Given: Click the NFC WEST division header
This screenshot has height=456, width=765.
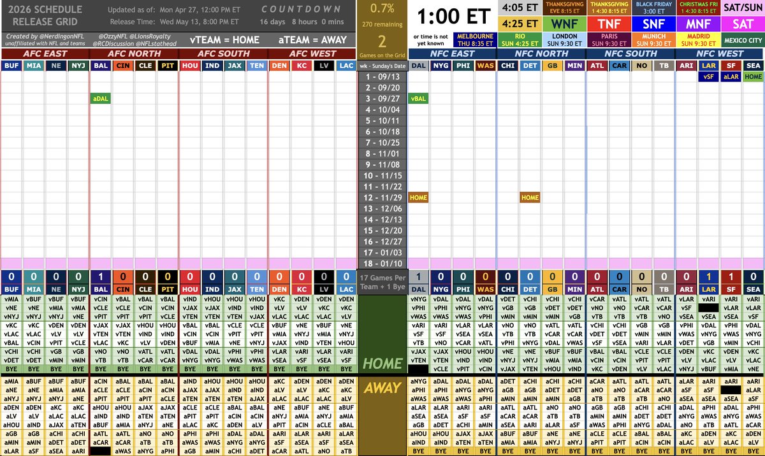Looking at the screenshot, I should 719,53.
